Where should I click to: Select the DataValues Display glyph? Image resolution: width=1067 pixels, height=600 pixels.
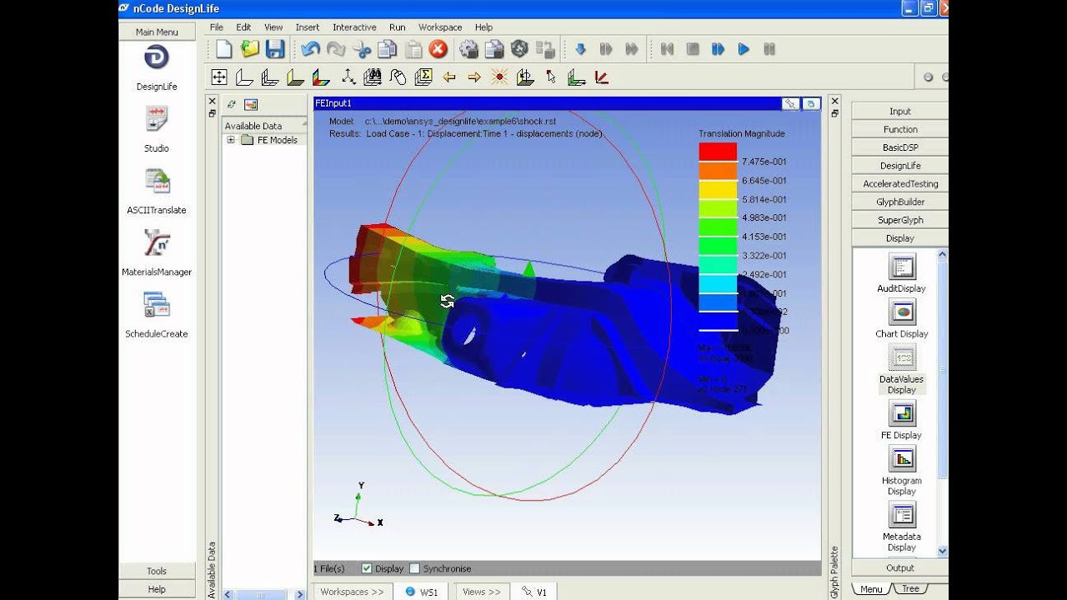(902, 358)
